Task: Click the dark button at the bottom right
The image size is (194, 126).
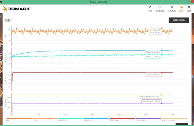Action: pyautogui.click(x=182, y=124)
